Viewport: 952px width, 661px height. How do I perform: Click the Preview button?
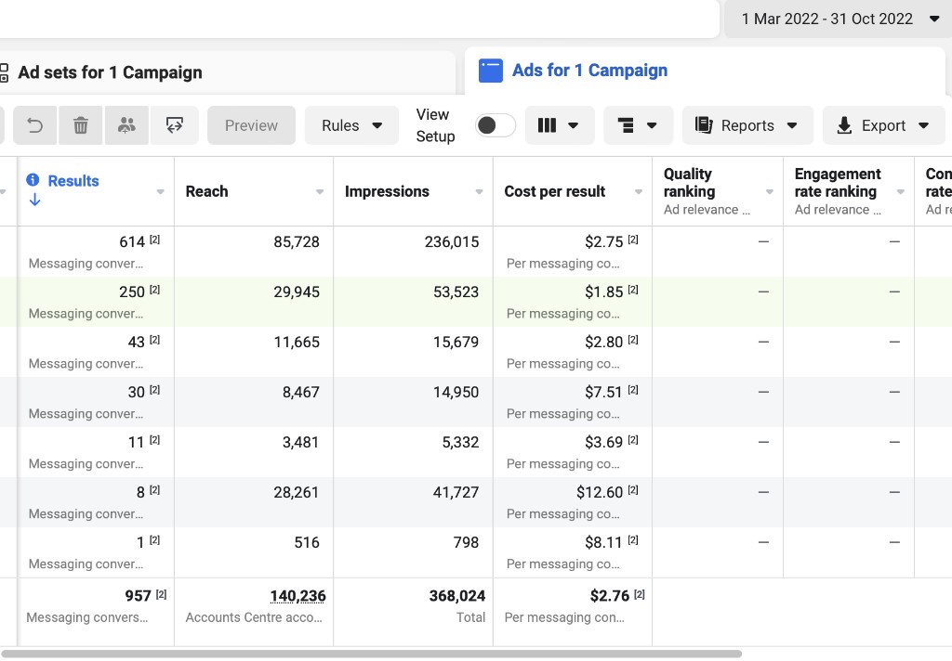pyautogui.click(x=251, y=125)
